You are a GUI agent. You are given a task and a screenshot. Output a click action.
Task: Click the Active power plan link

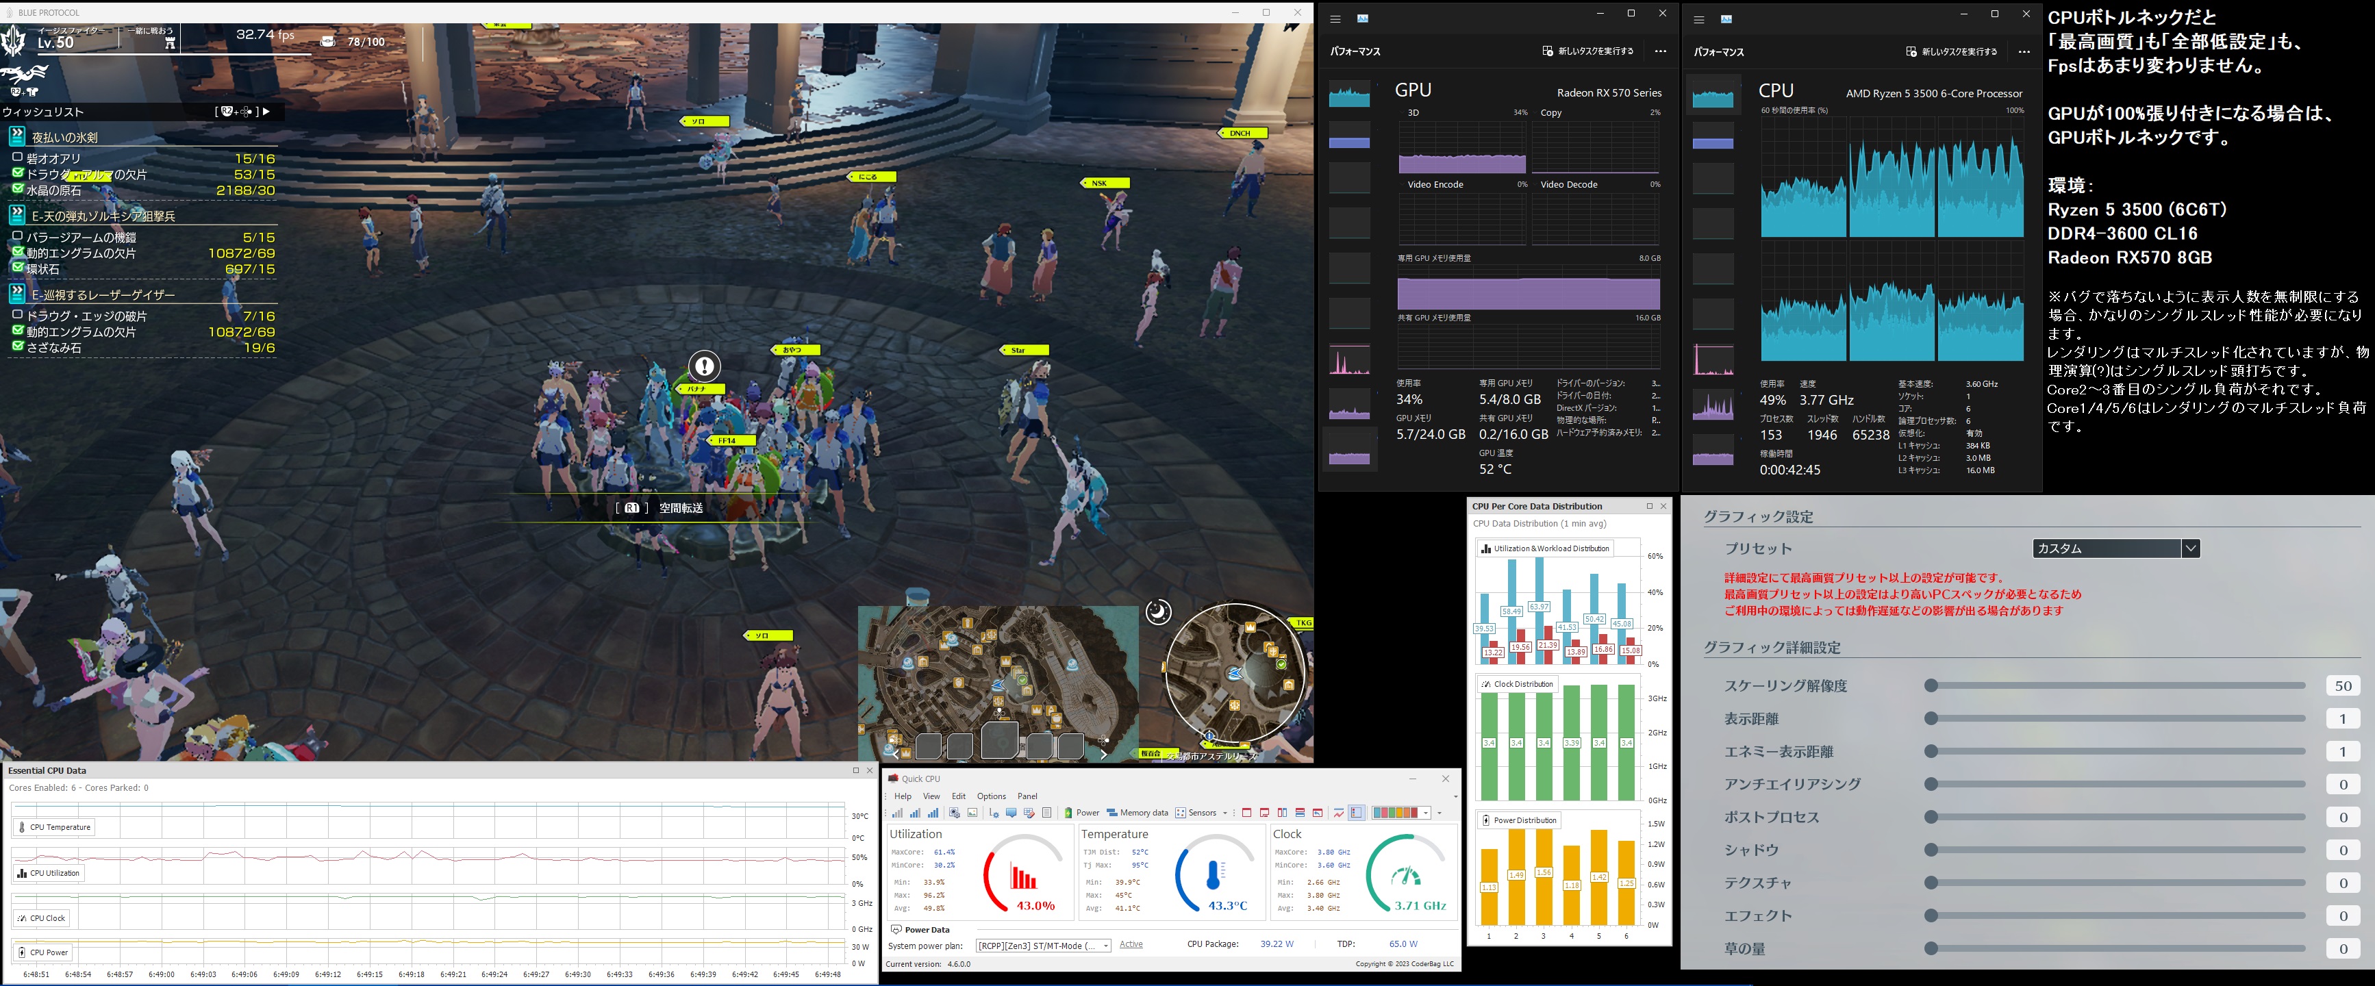click(x=1131, y=944)
